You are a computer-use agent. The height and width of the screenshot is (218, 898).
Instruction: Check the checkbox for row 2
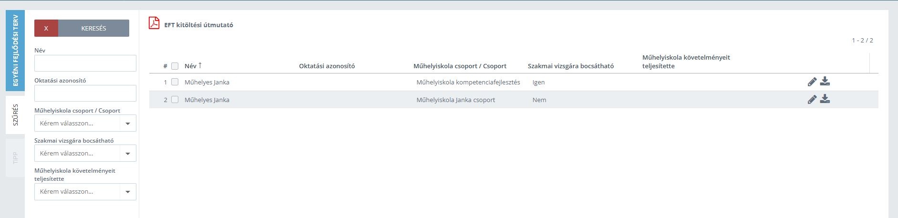(x=175, y=100)
